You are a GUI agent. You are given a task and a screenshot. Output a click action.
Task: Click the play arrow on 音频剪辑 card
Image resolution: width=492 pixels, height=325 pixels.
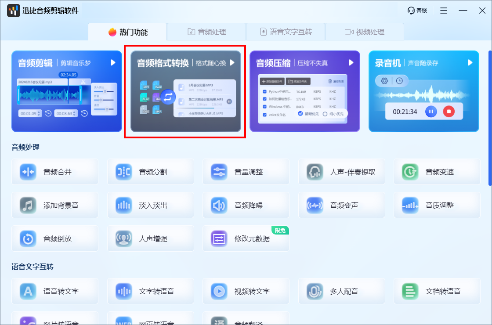pos(113,63)
